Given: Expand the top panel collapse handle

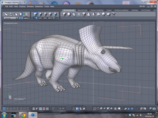Looking at the screenshot, I should click(79, 20).
